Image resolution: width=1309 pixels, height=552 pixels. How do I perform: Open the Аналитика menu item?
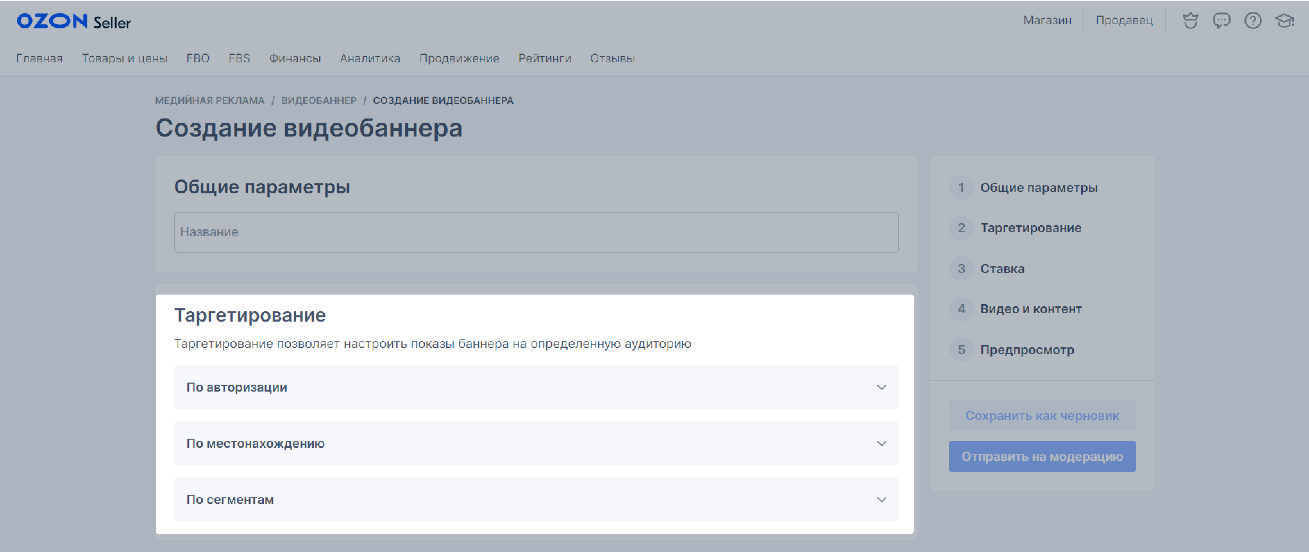click(370, 58)
